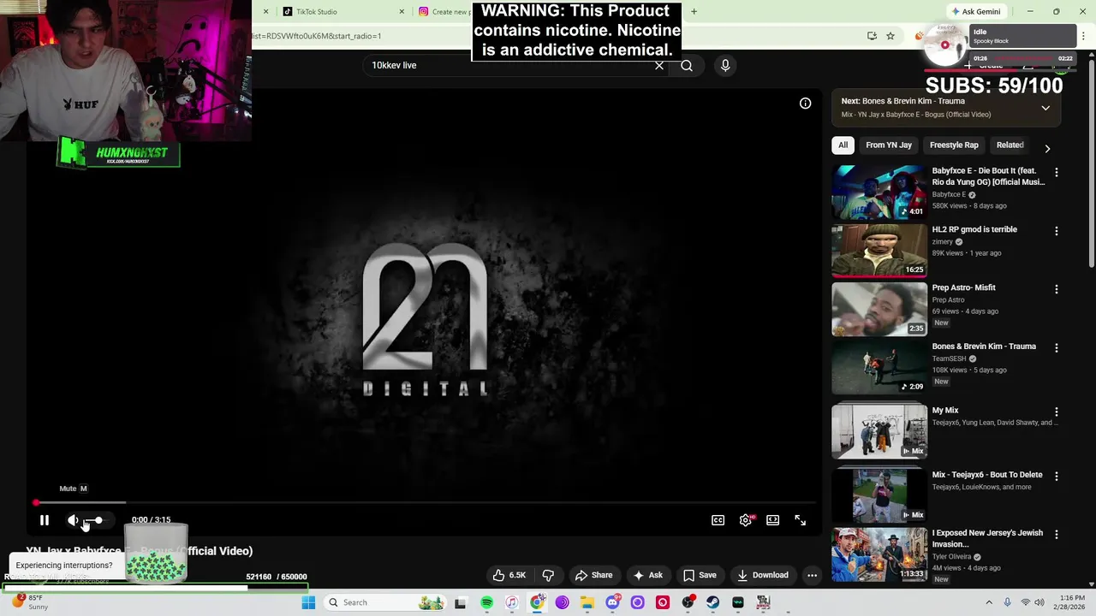Viewport: 1096px width, 616px height.
Task: Save the video to a playlist
Action: click(x=700, y=575)
